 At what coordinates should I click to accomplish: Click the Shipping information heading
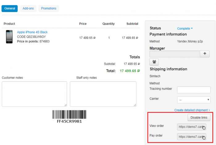pyautogui.click(x=168, y=69)
